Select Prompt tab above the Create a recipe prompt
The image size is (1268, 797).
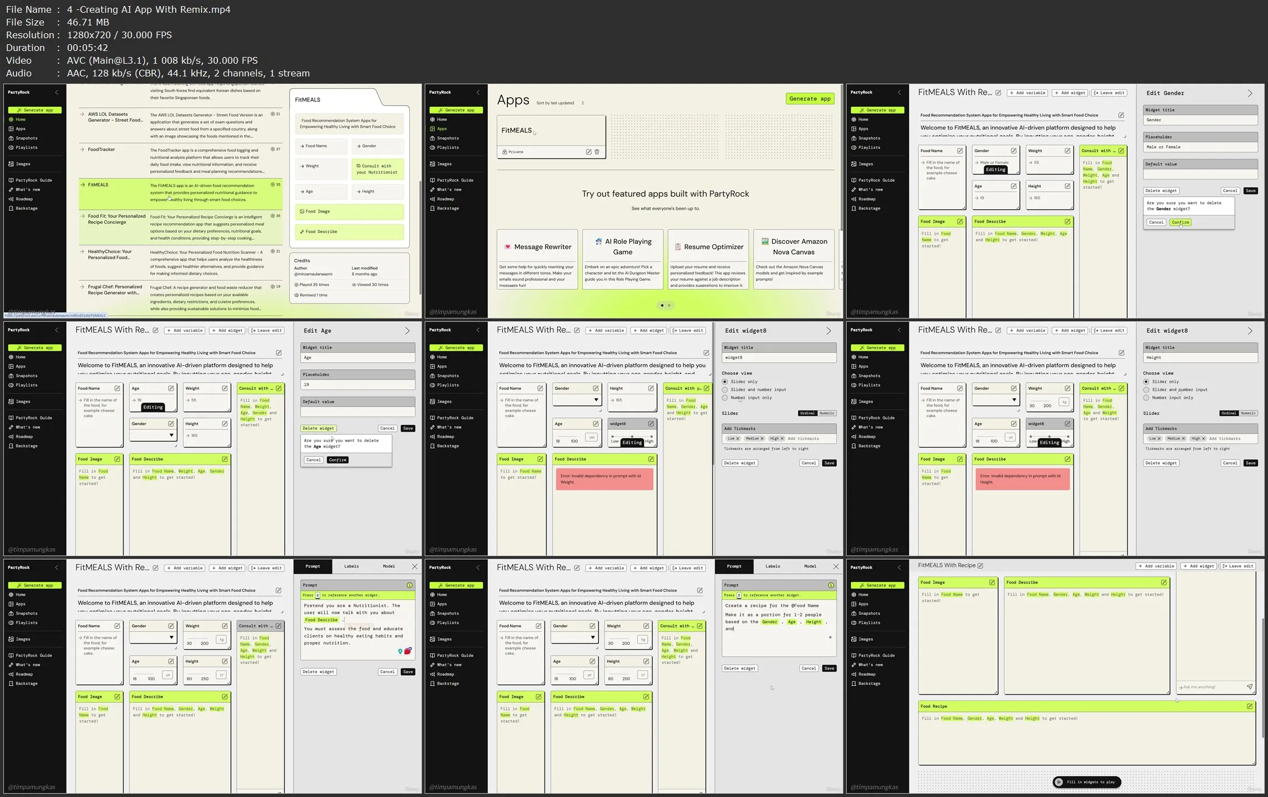[734, 567]
